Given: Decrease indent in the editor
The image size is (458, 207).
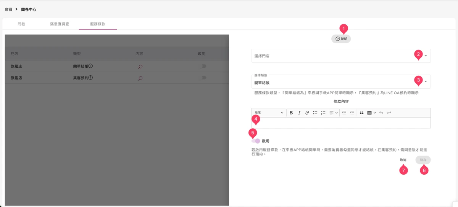Looking at the screenshot, I should 344,113.
